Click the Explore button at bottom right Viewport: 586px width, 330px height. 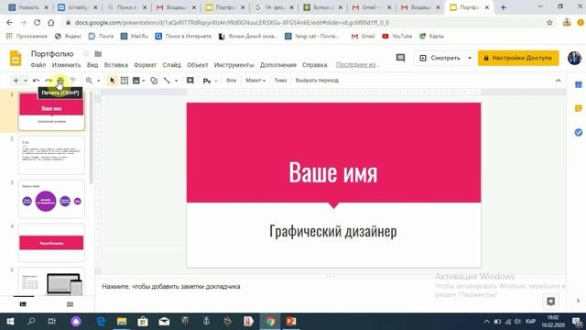(x=550, y=302)
